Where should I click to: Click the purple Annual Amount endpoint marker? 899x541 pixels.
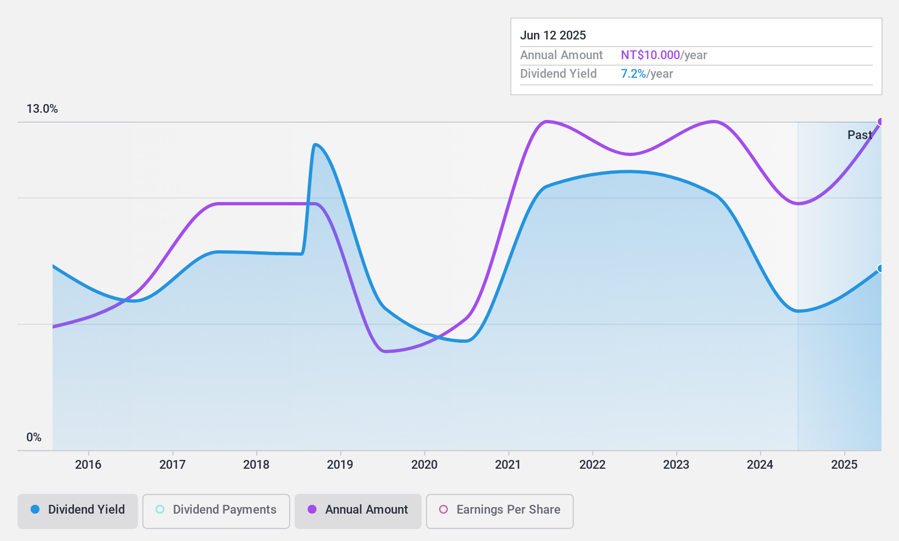880,122
